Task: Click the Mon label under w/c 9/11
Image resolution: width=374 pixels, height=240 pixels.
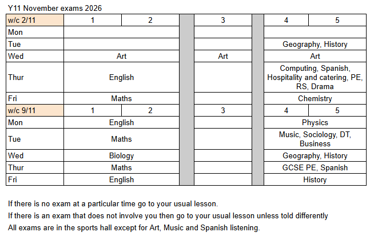Action: click(35, 122)
